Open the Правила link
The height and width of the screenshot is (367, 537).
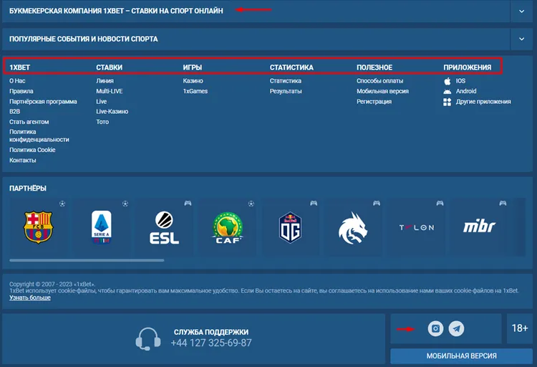(21, 91)
